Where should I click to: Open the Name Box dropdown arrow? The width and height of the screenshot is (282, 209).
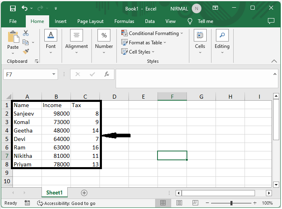54,74
